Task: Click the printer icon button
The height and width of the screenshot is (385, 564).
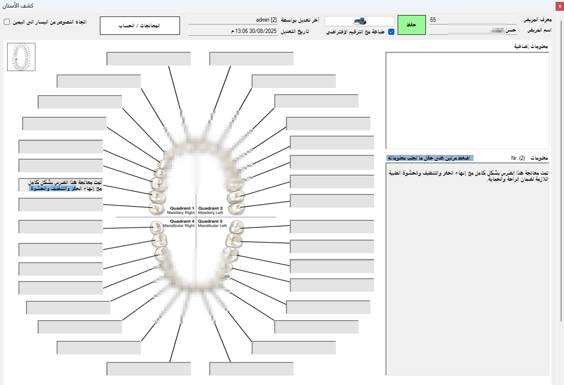Action: pos(359,21)
